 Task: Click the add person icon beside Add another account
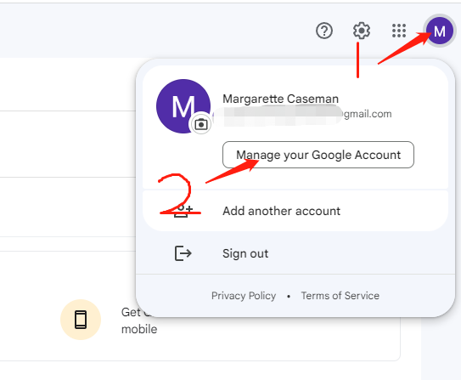[183, 211]
